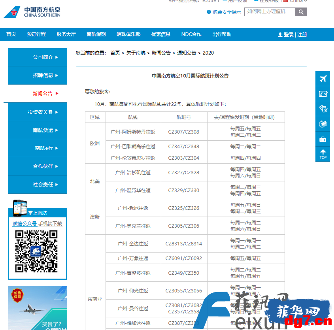Open the 首页 navigation menu item
334x330 pixels.
tap(11, 34)
